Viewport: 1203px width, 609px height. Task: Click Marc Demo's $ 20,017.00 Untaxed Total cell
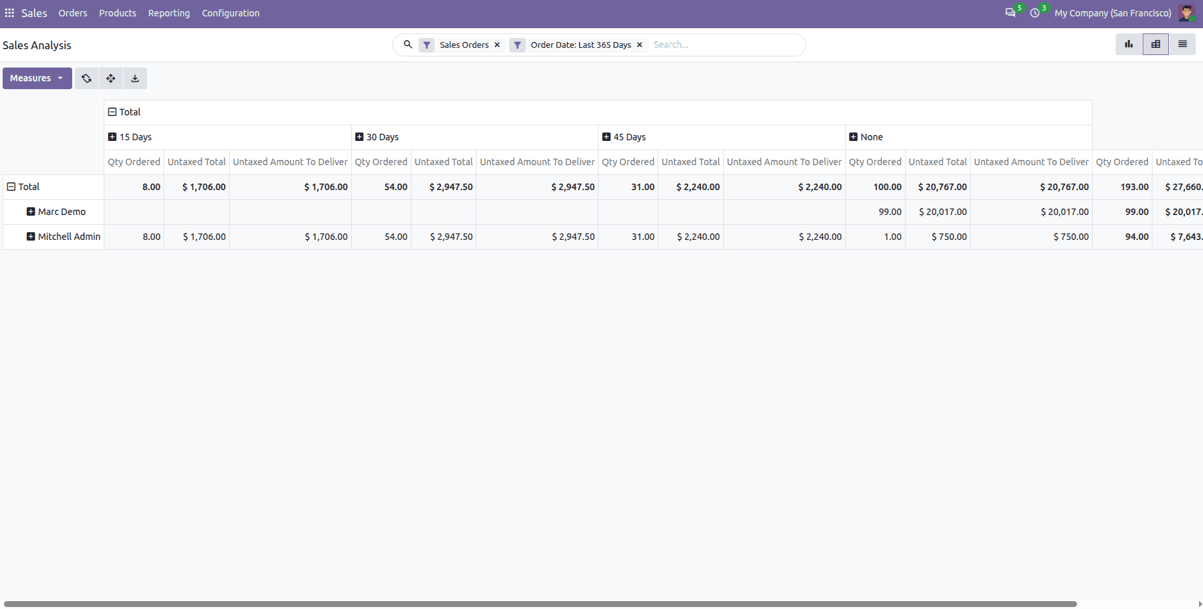[938, 212]
